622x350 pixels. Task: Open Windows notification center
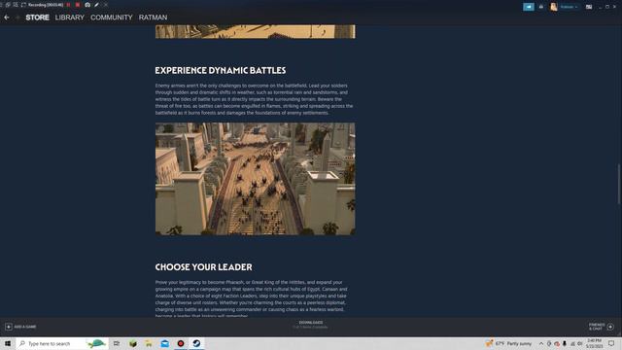611,343
